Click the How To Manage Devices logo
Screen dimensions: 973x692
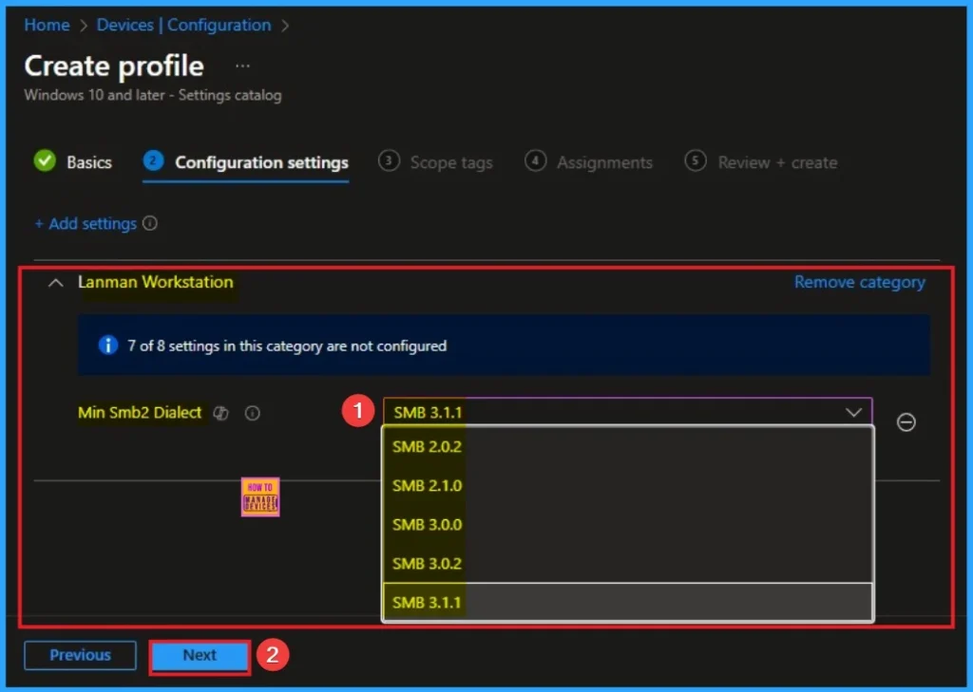(x=259, y=496)
